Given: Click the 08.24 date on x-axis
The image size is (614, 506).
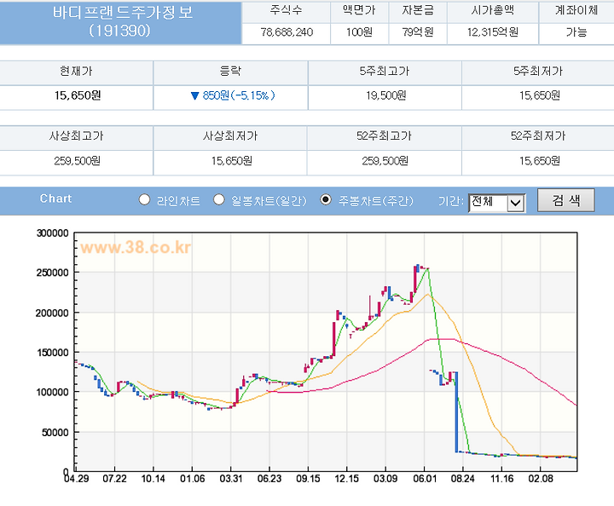Looking at the screenshot, I should coord(462,479).
